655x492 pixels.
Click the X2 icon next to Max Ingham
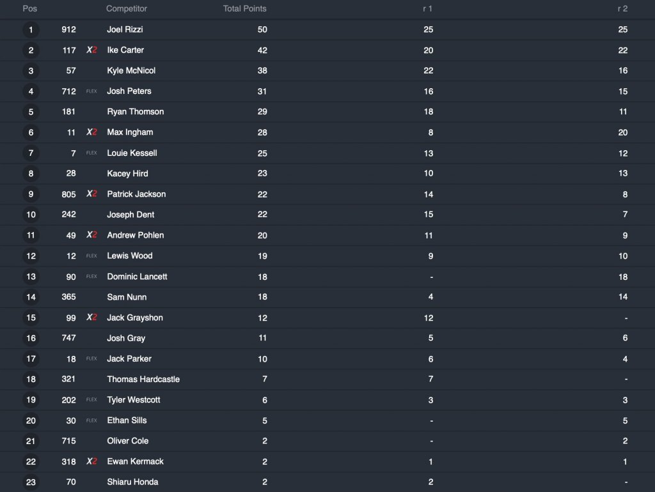[91, 132]
